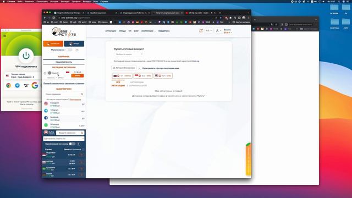Switch to first Chrome tab Cognitive Behavioral Therapy

pos(69,13)
